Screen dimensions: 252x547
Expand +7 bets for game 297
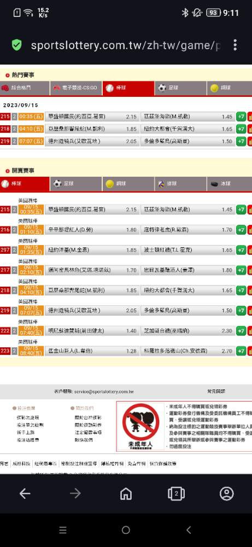pyautogui.click(x=241, y=250)
